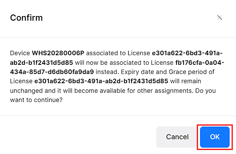Click license fragment 434a-85d7-d6db60fa9da9
Viewport: 236px width, 154px height.
[52, 72]
